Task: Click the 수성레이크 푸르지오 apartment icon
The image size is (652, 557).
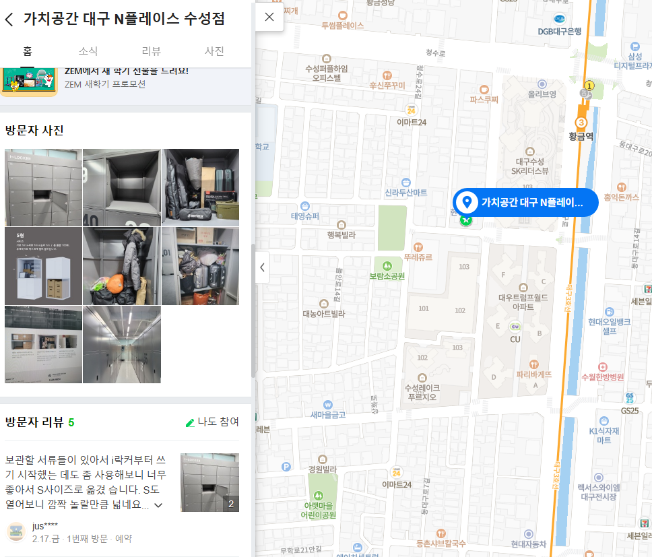Action: tap(422, 378)
